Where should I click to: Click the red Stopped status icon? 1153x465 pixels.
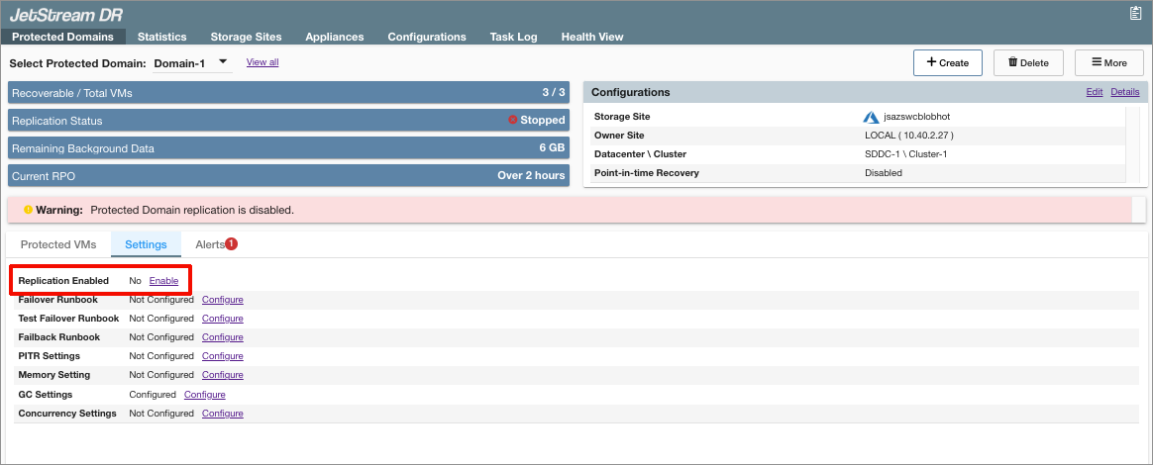tap(513, 120)
